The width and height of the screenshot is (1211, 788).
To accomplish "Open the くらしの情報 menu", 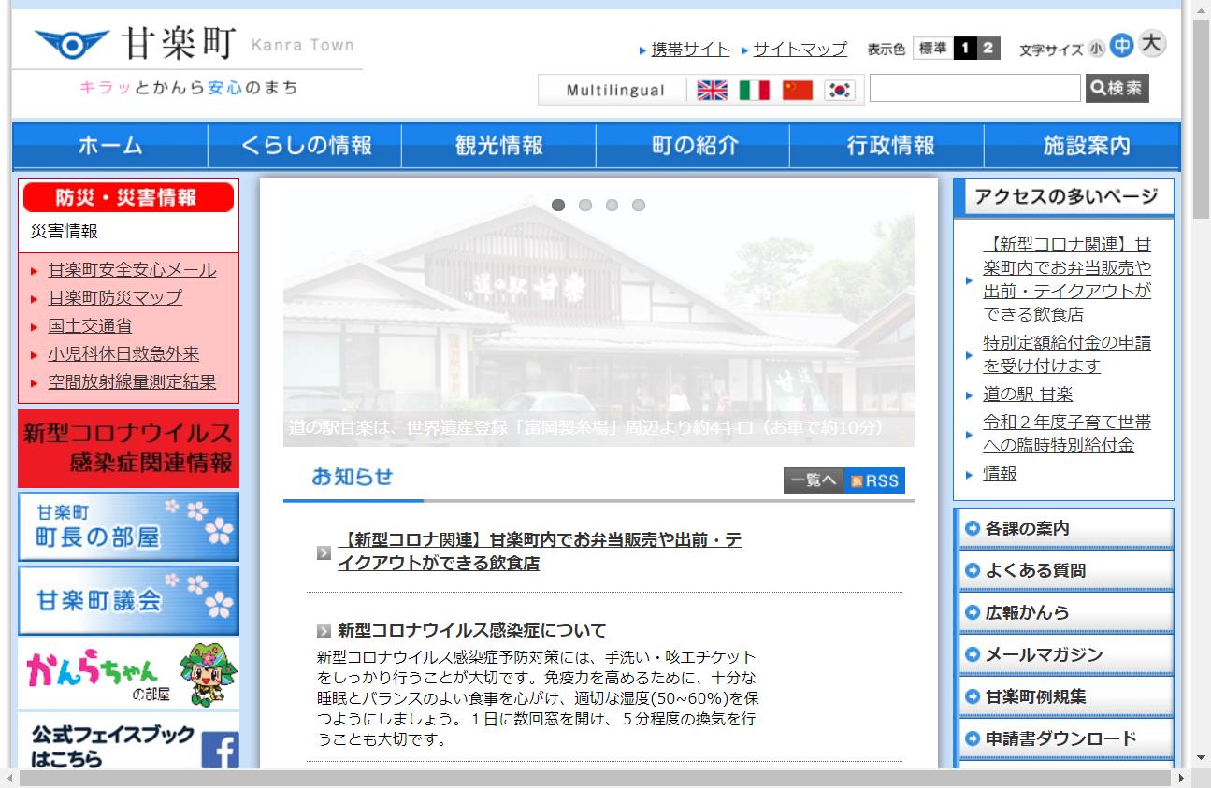I will [303, 145].
